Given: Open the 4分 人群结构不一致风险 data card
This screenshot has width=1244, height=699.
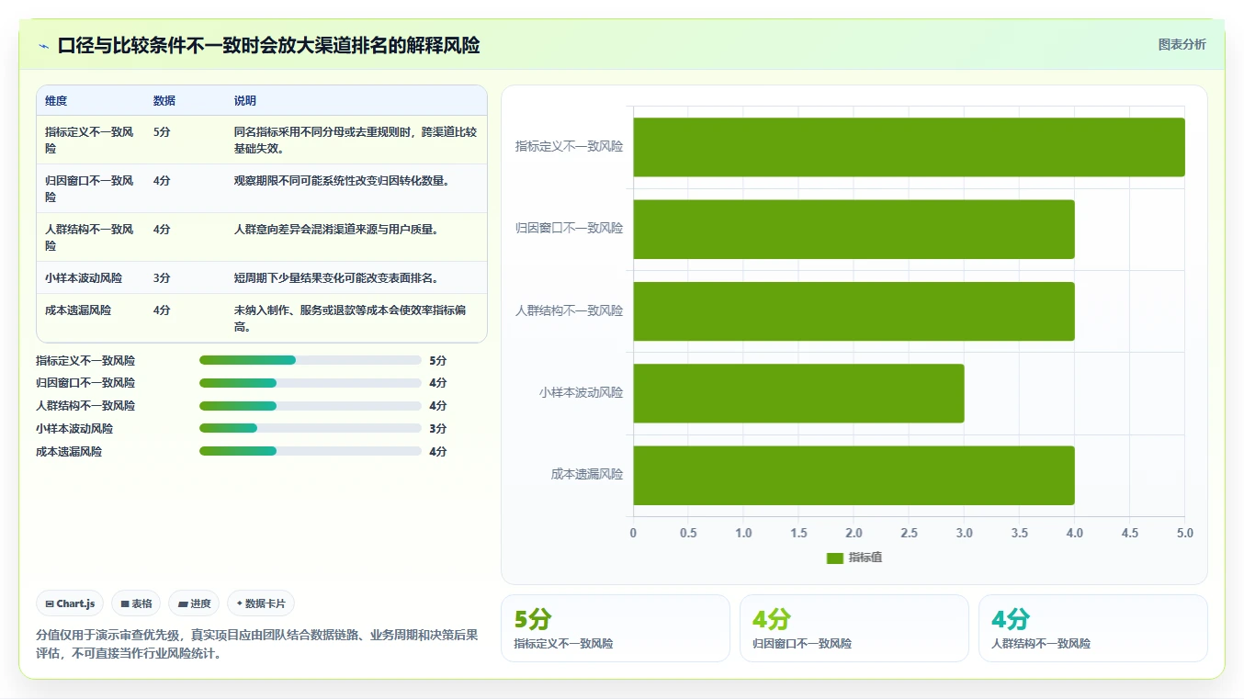Looking at the screenshot, I should click(x=1093, y=628).
